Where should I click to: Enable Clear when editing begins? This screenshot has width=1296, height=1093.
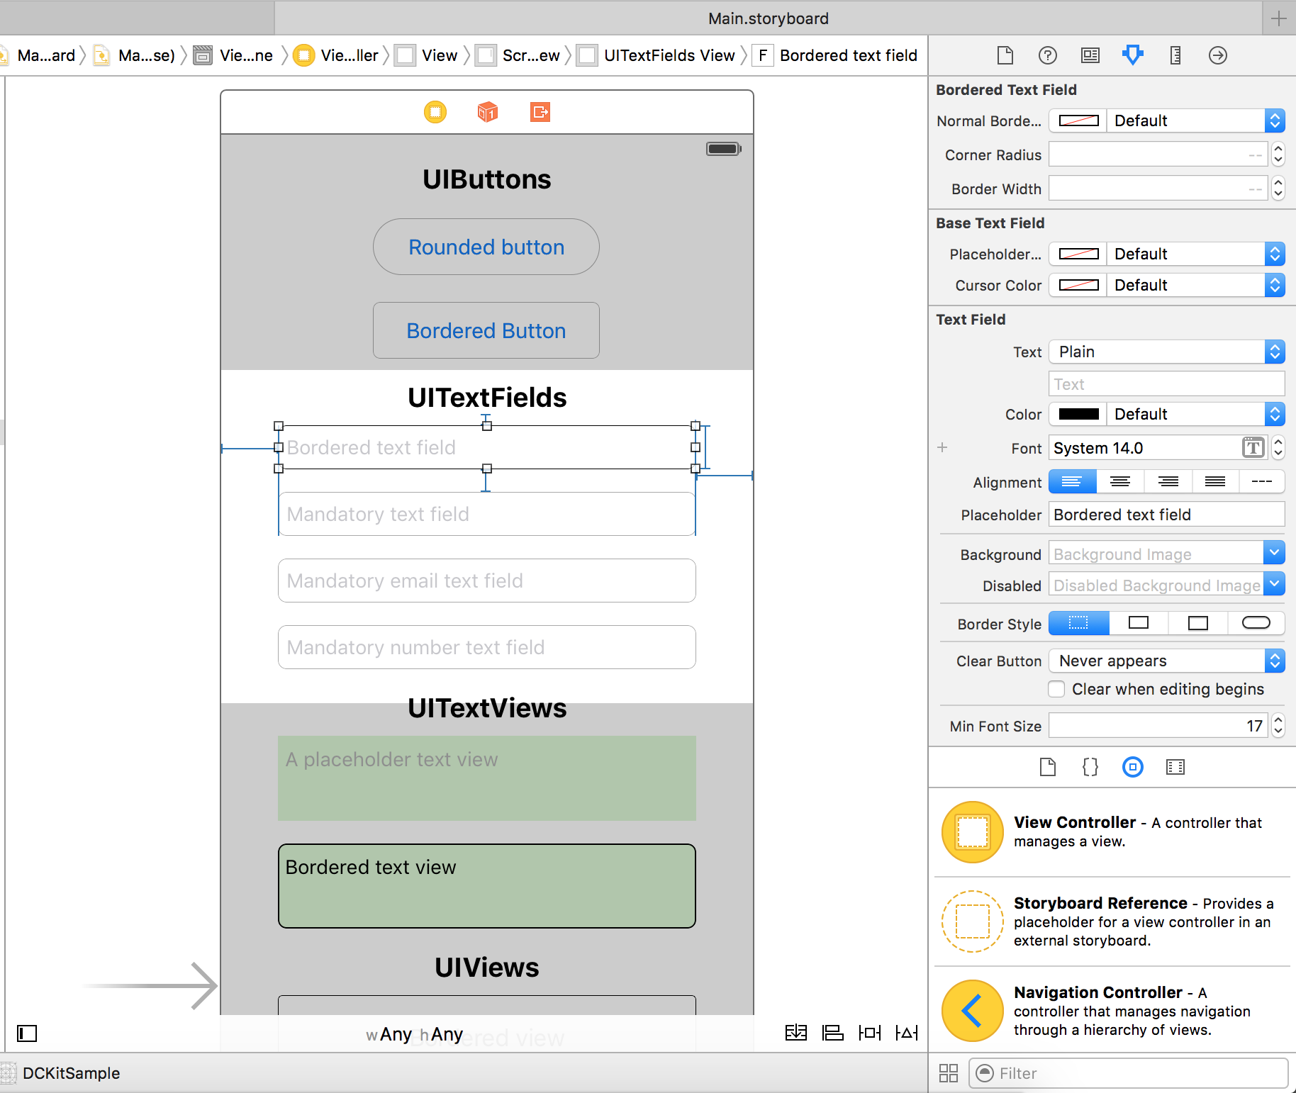pos(1056,689)
